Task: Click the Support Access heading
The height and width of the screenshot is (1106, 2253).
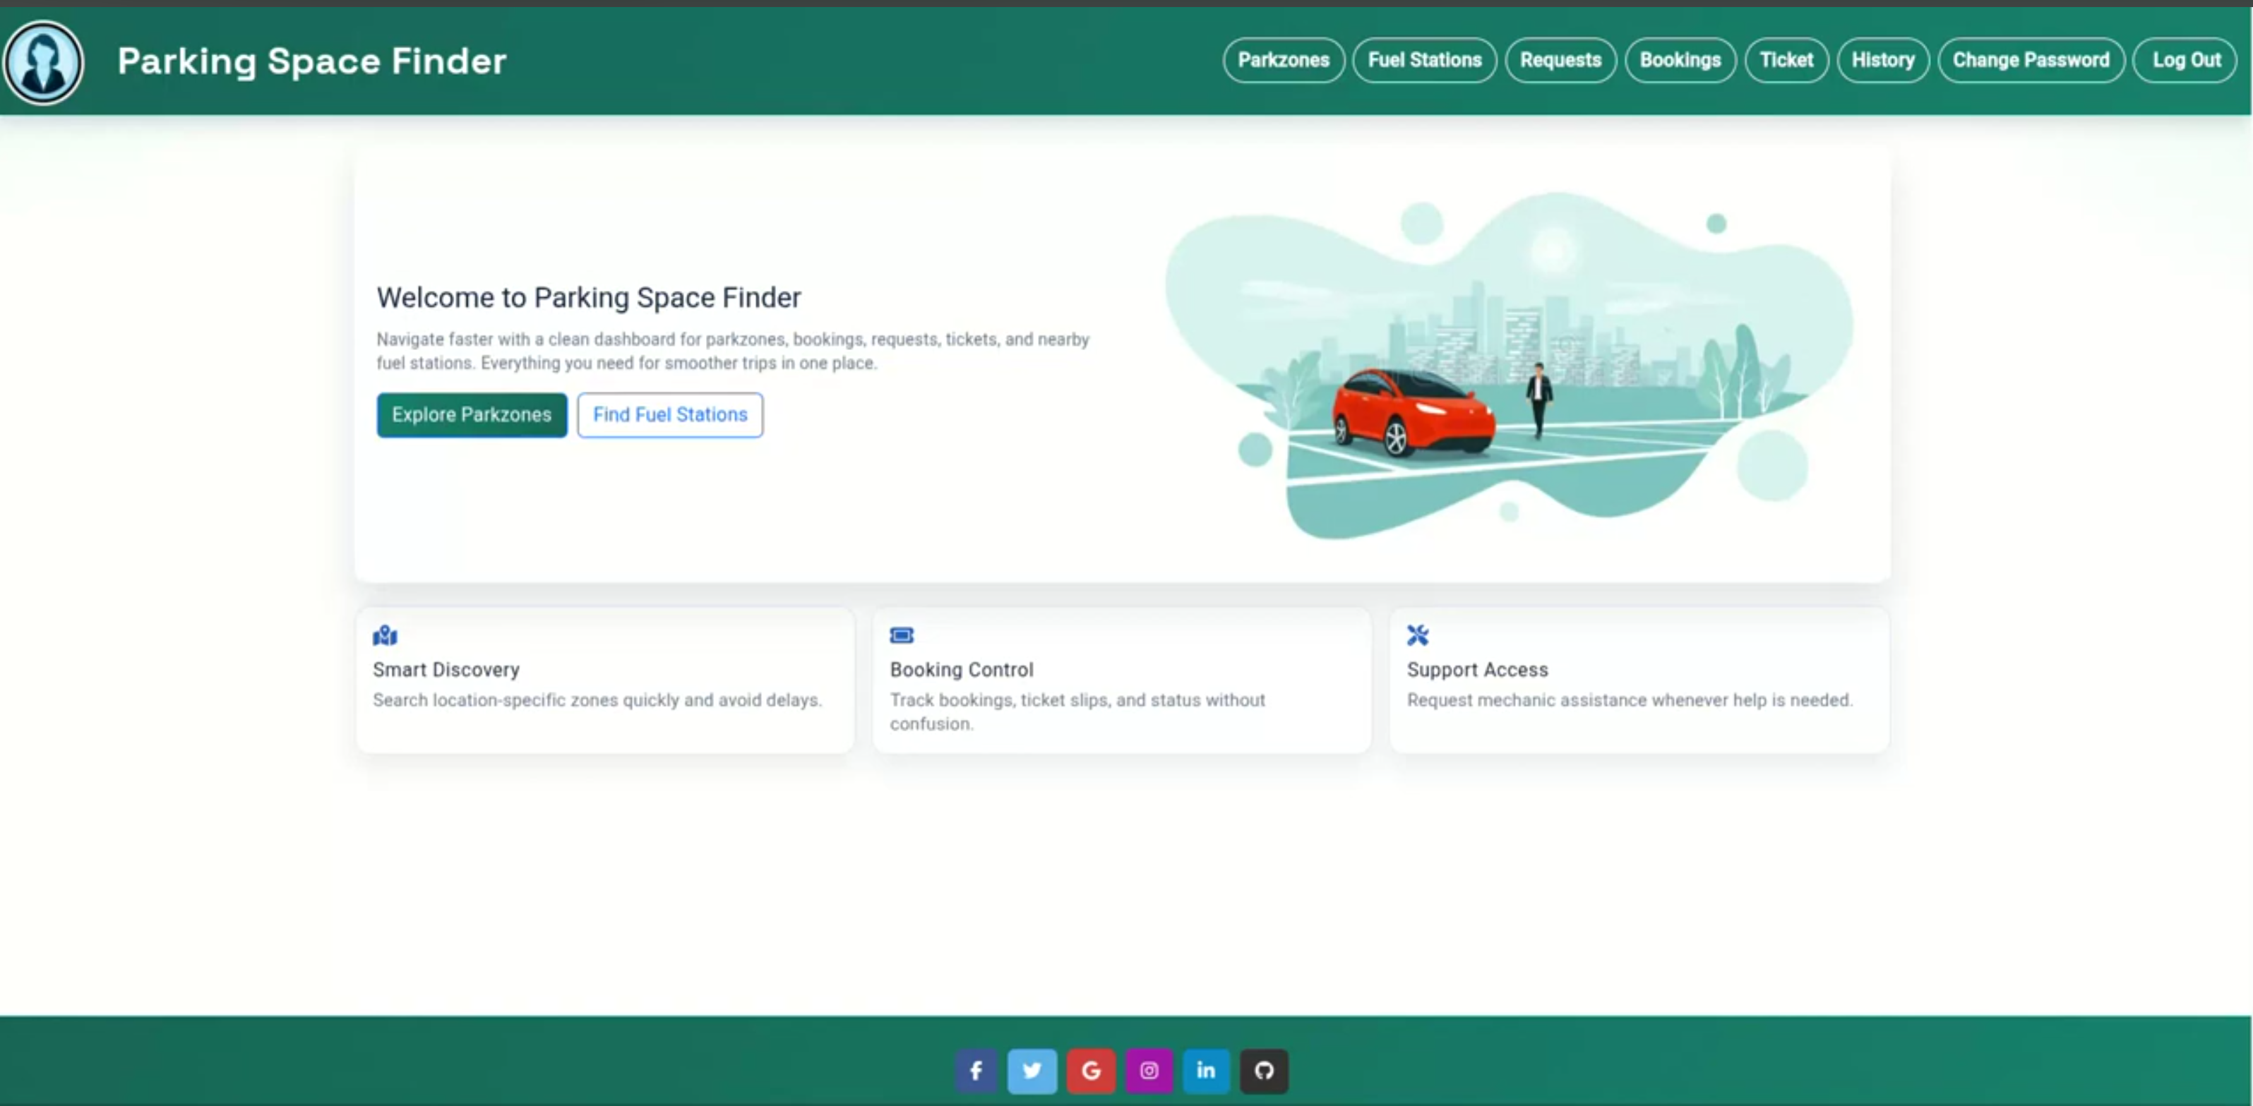Action: click(x=1477, y=670)
